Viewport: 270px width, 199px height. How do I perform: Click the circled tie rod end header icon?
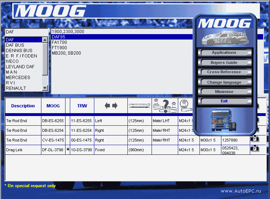186,106
